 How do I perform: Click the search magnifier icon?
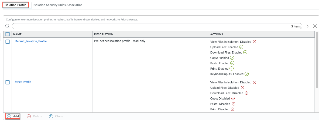point(8,26)
